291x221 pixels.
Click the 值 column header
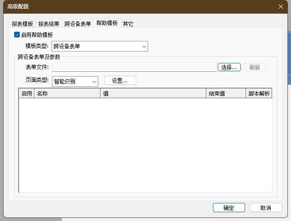(153, 94)
